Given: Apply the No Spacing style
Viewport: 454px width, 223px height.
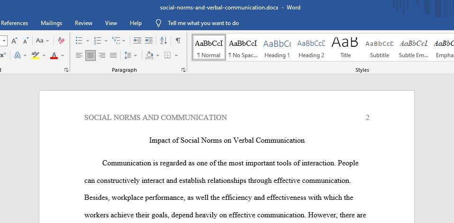Looking at the screenshot, I should point(243,47).
